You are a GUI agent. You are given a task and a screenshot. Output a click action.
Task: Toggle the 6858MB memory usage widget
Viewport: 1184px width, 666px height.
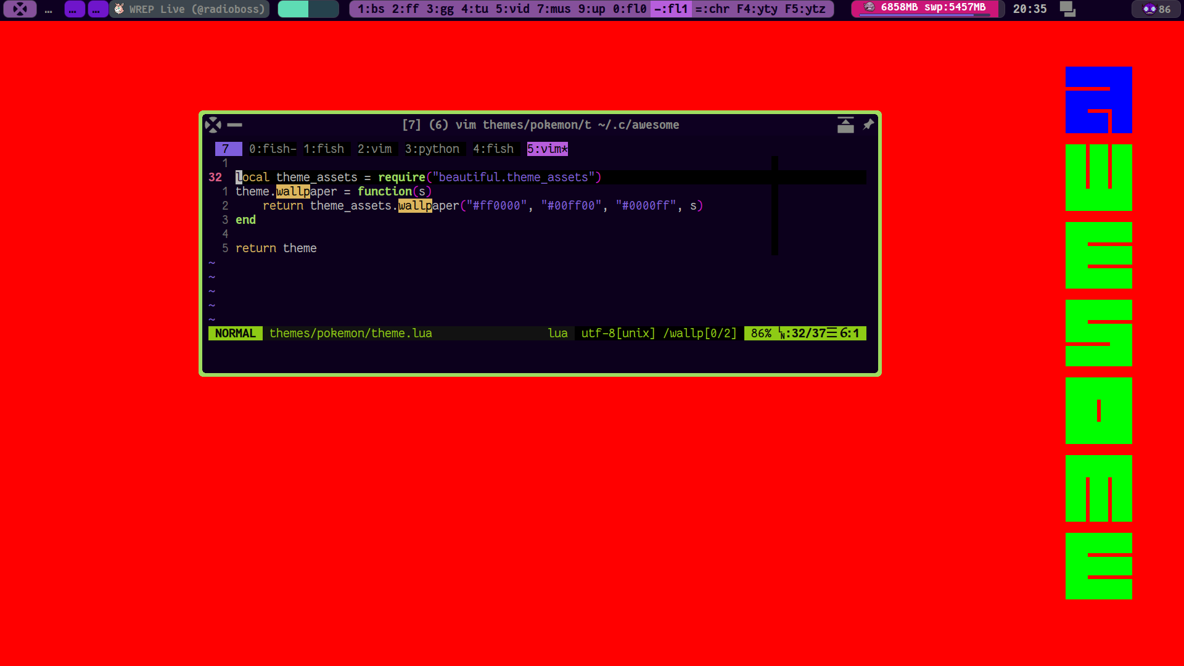[932, 7]
